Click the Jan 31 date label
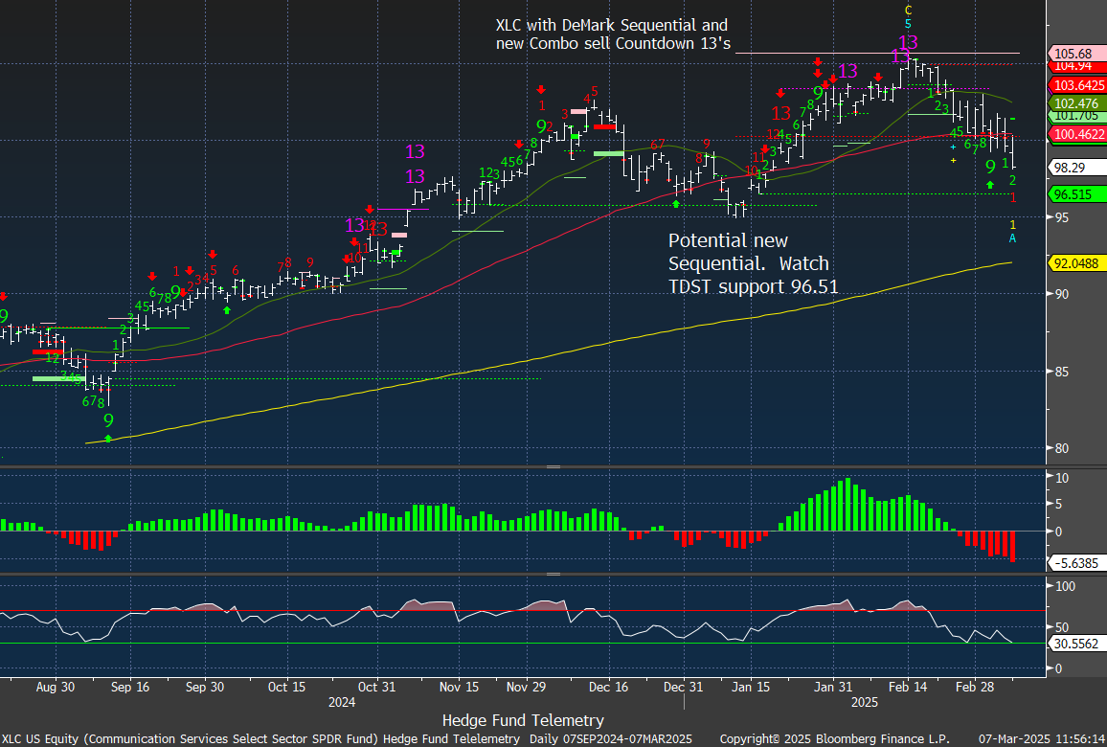 point(832,687)
